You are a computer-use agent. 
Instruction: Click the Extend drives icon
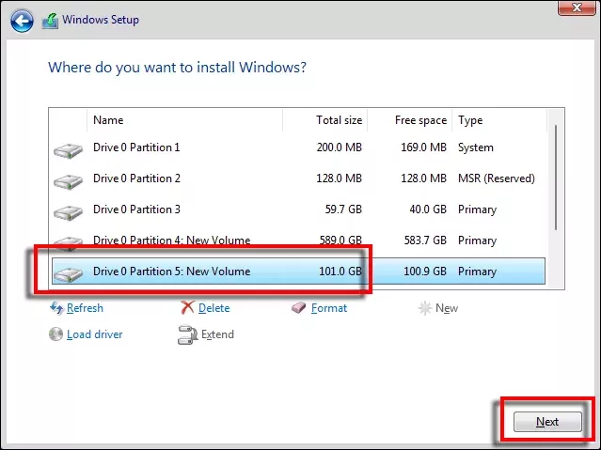coord(187,334)
